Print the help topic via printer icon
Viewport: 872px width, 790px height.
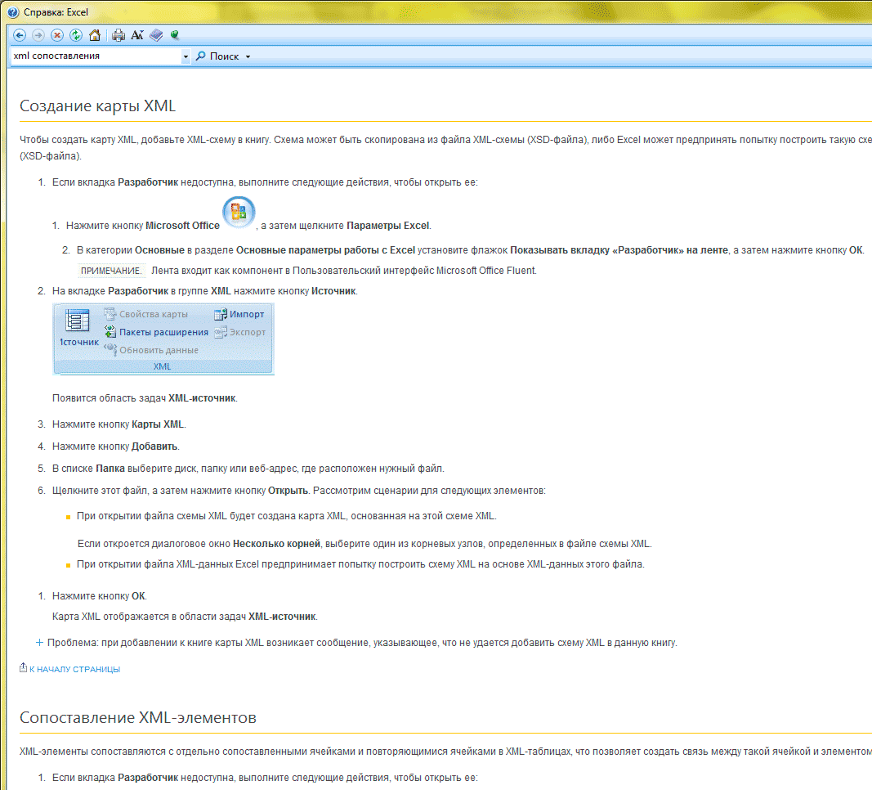[119, 36]
